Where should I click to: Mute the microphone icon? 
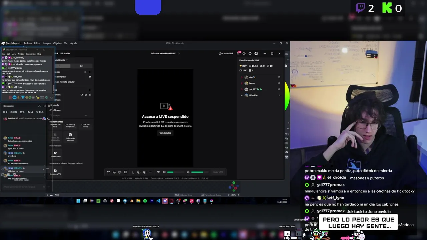click(188, 172)
